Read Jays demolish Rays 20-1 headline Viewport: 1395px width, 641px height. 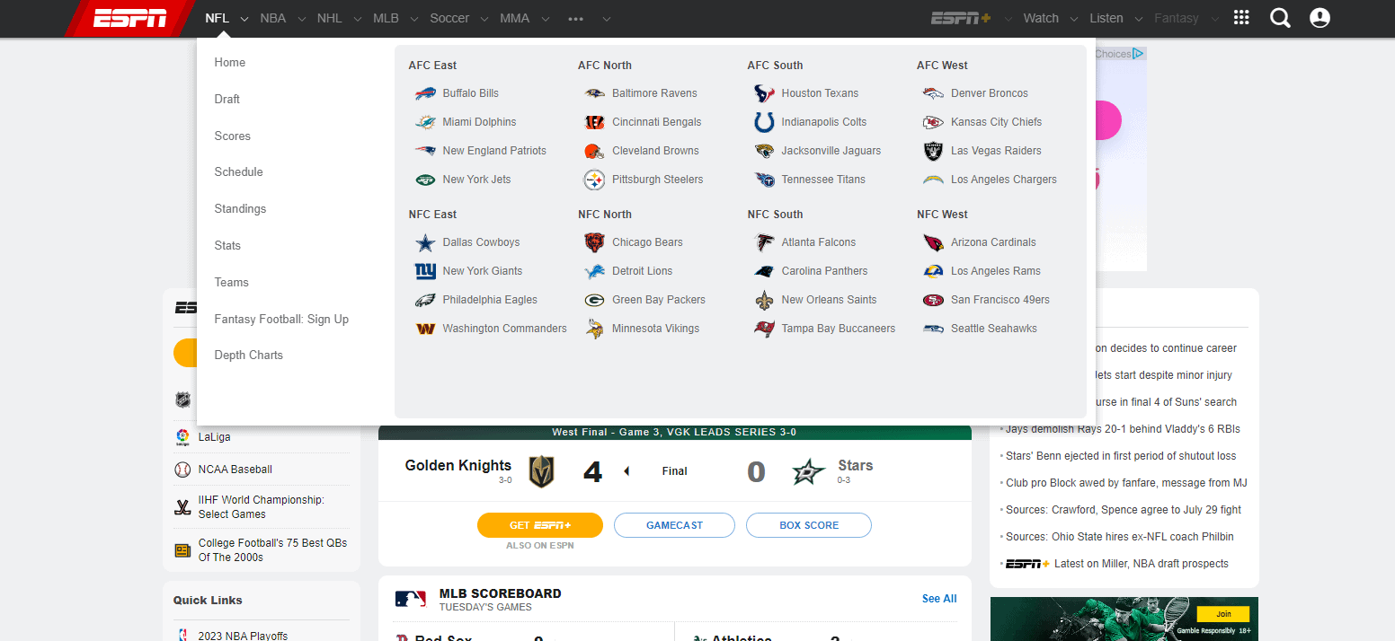1123,429
